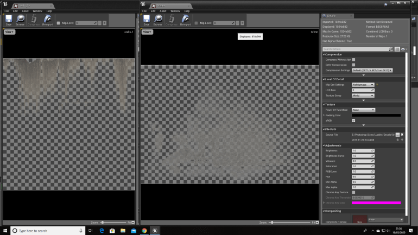Toggle Compress Without Alpha checkbox
Image resolution: width=418 pixels, height=235 pixels.
(353, 60)
